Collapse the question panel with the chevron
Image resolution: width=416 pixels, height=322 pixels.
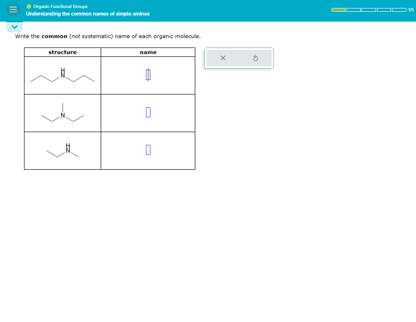(x=14, y=27)
